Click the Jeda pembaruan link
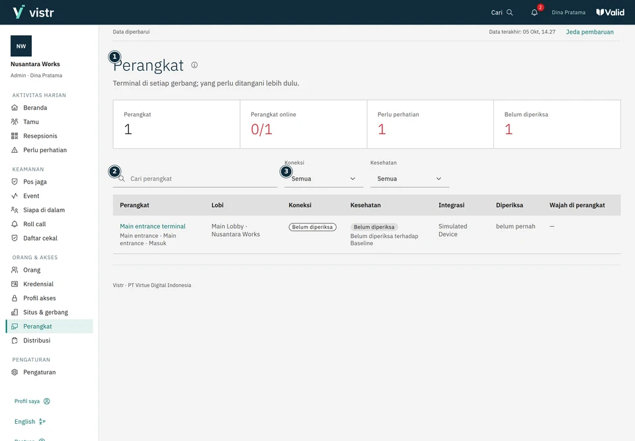Image resolution: width=635 pixels, height=441 pixels. pyautogui.click(x=589, y=32)
